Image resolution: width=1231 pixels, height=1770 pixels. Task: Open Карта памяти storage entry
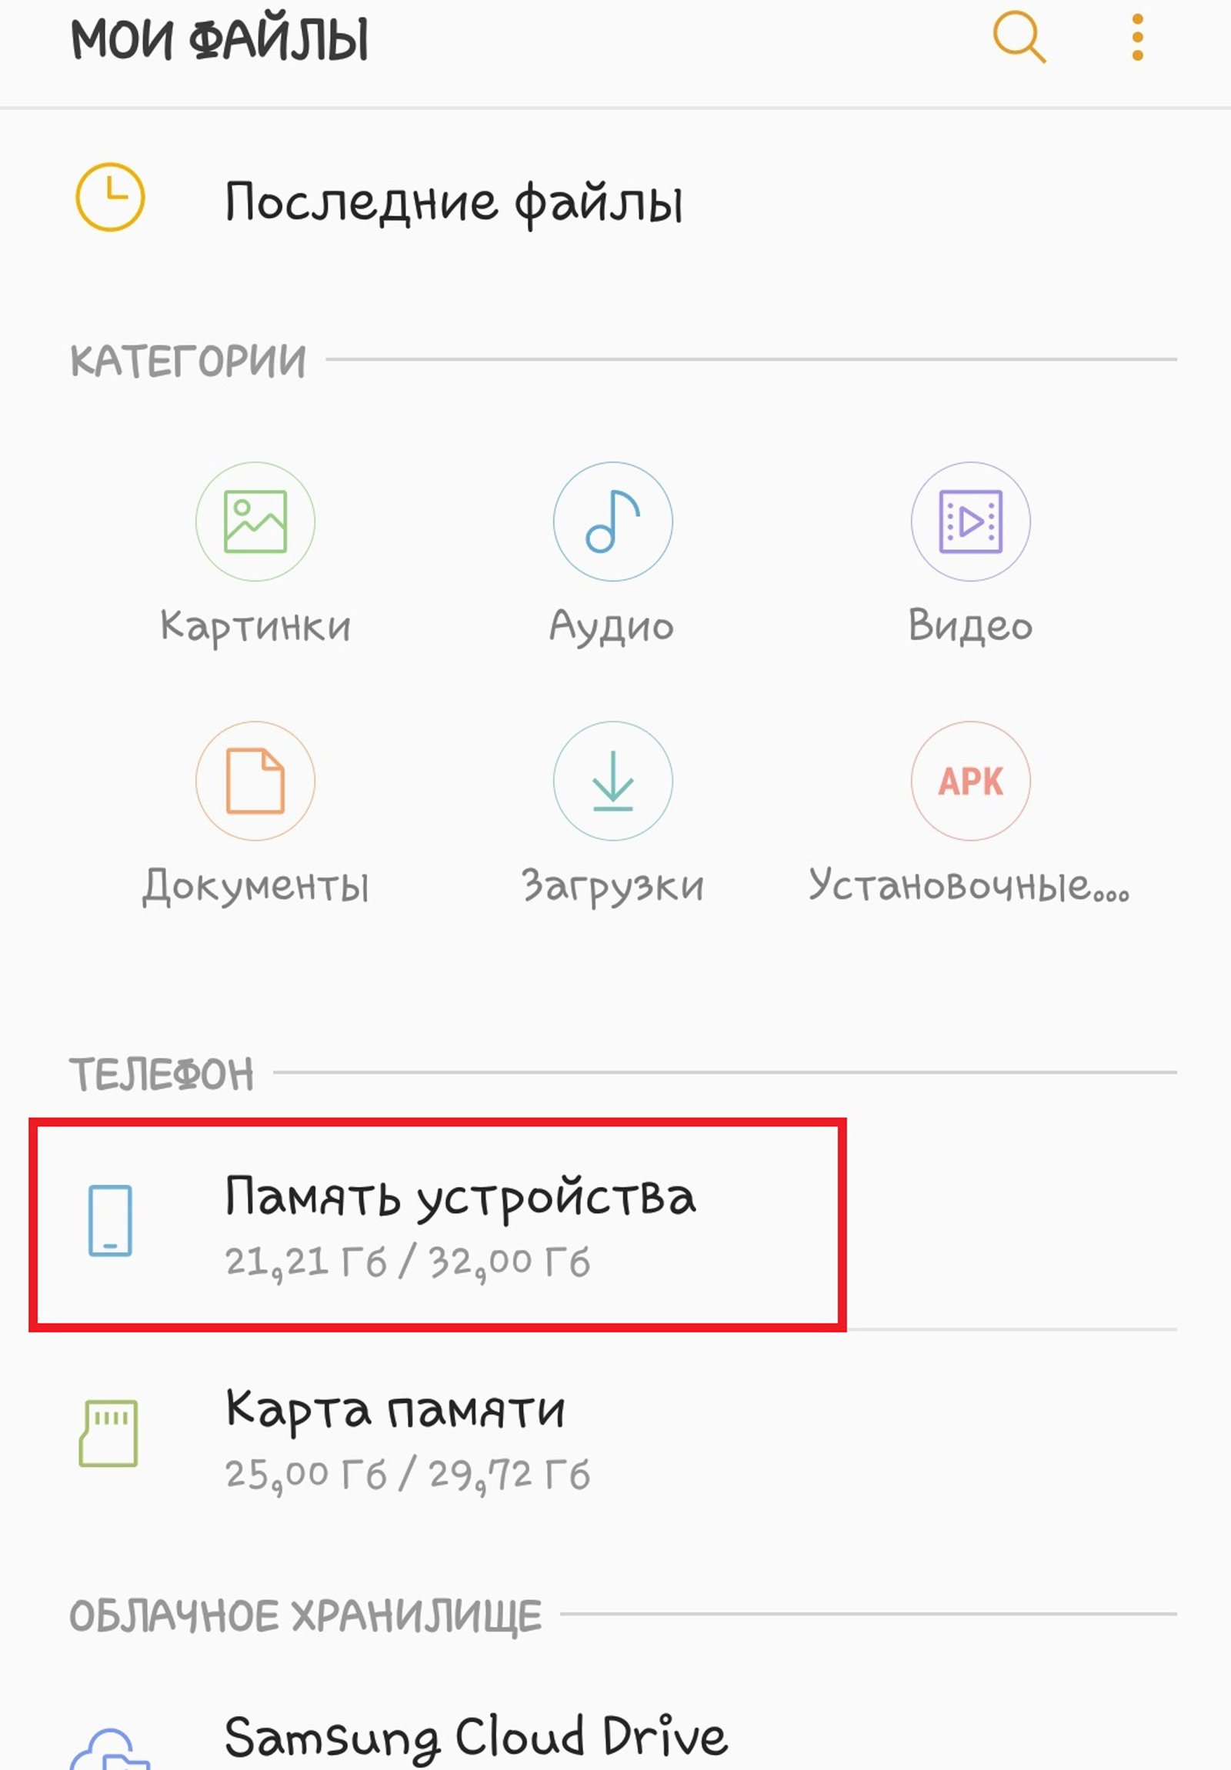pos(615,1437)
